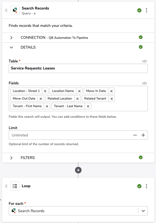Remove the Location Name field tag
The image size is (156, 223).
[79, 91]
